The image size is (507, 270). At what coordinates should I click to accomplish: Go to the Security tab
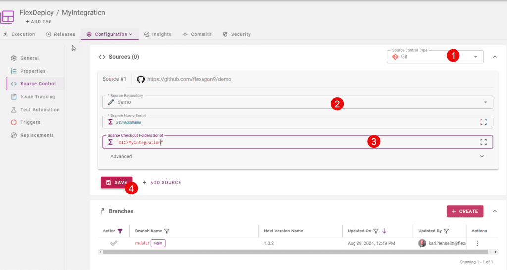(x=237, y=34)
